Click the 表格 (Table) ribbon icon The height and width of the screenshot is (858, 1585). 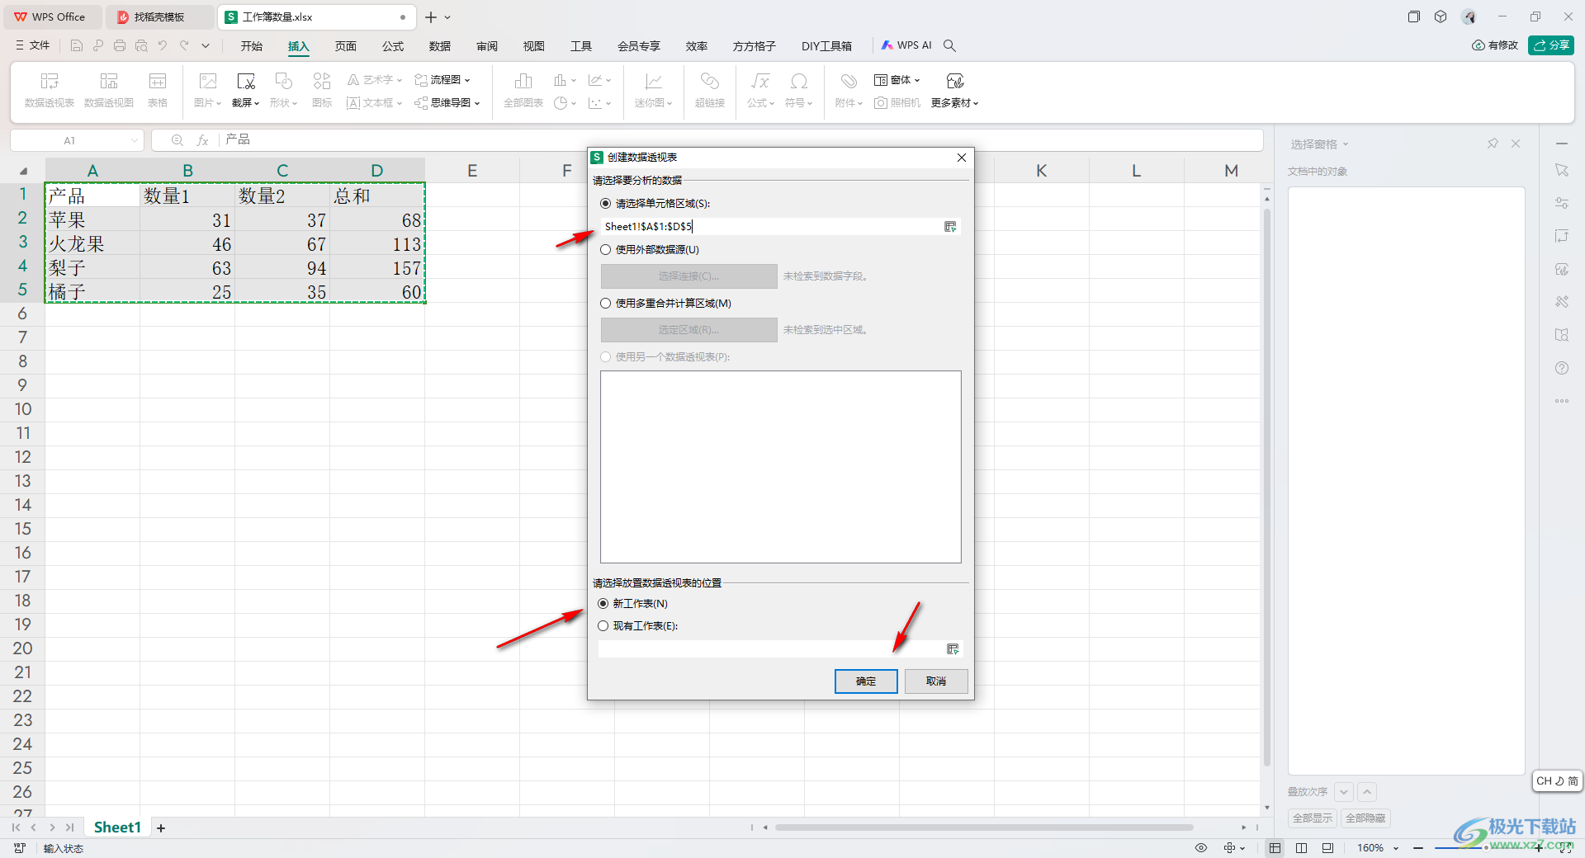tap(158, 89)
